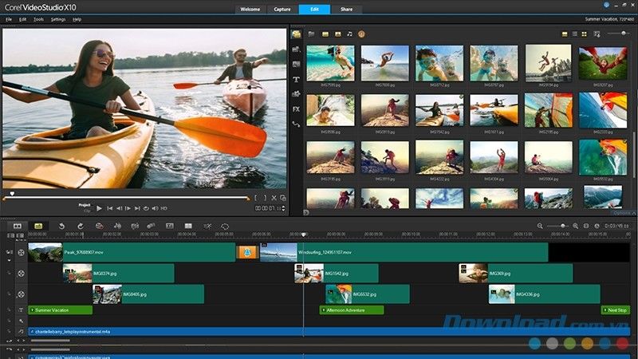638x359 pixels.
Task: Show audio files in library
Action: click(349, 34)
